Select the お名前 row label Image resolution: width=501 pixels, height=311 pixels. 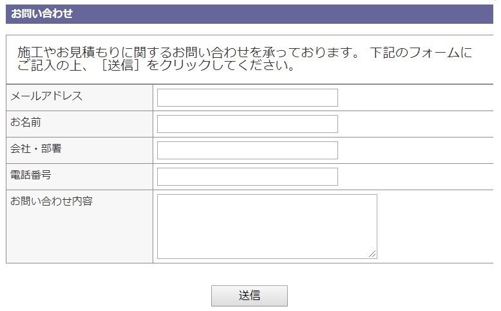click(x=26, y=122)
